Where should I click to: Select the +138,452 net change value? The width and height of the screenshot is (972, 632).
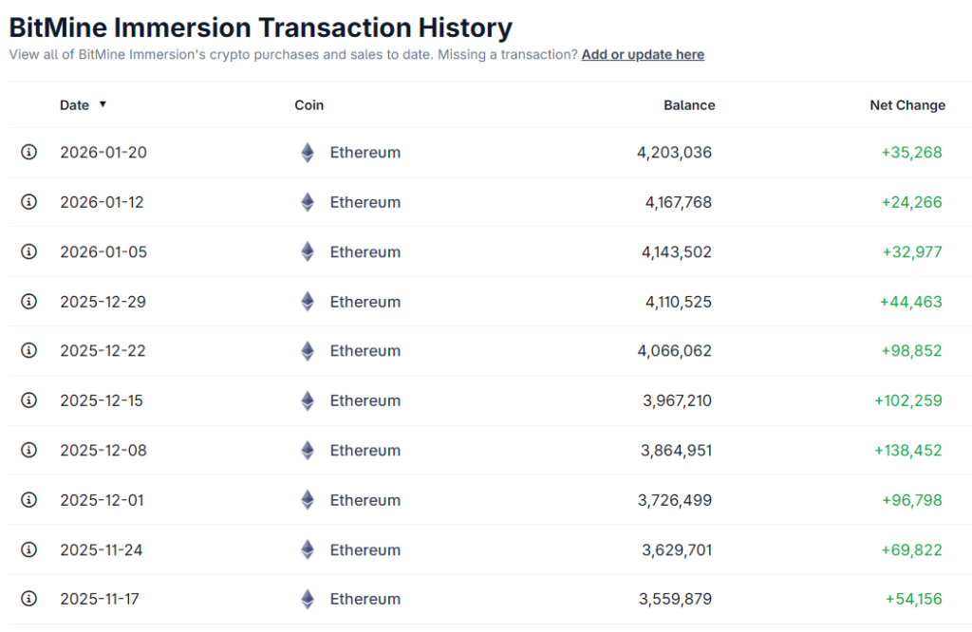pyautogui.click(x=907, y=450)
